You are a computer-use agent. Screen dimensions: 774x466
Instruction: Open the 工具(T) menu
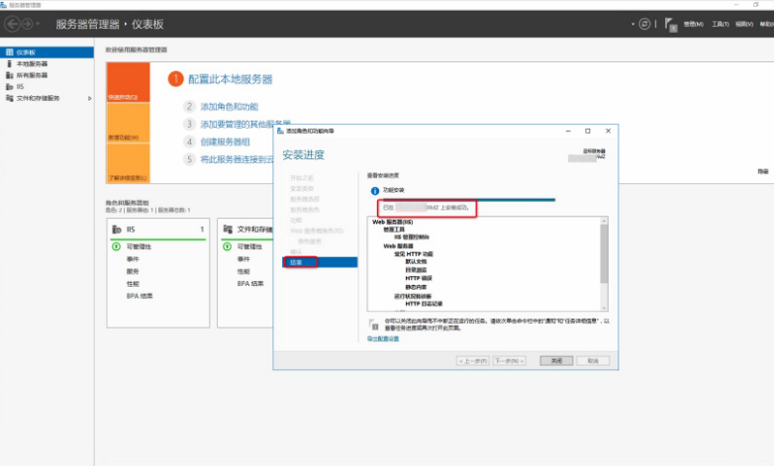pyautogui.click(x=720, y=24)
